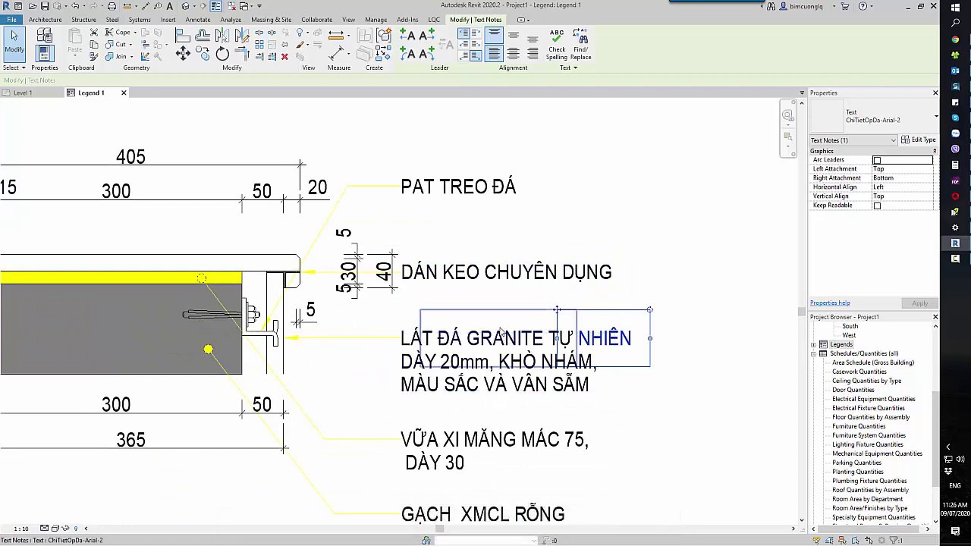Expand the Text panel dropdown arrow
This screenshot has width=971, height=546.
coord(575,67)
